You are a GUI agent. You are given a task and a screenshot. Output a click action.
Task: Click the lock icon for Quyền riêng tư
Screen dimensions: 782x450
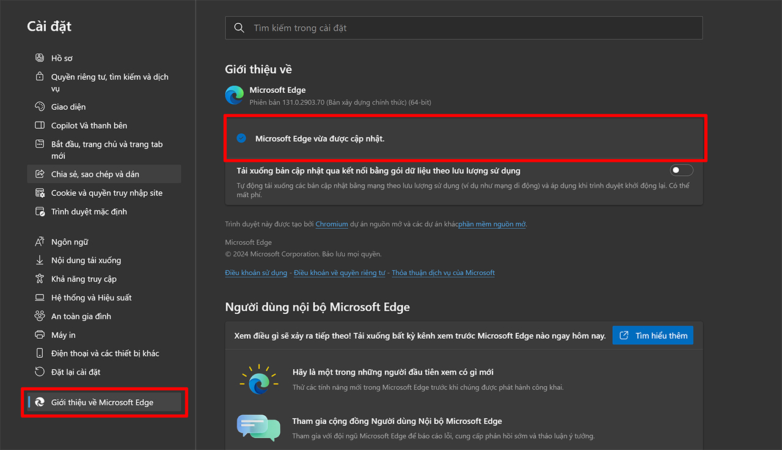[40, 77]
